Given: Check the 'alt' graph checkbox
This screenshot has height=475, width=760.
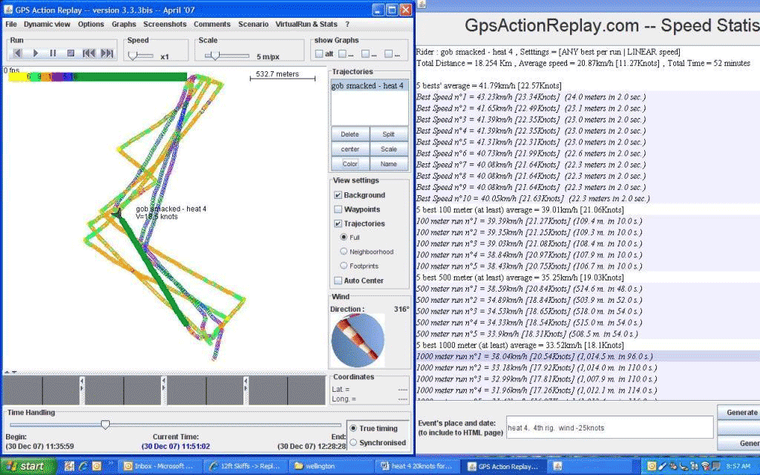Looking at the screenshot, I should (319, 54).
